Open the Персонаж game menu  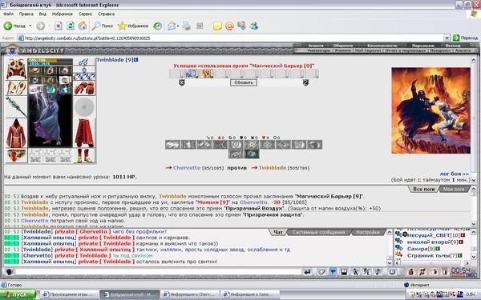(x=423, y=46)
